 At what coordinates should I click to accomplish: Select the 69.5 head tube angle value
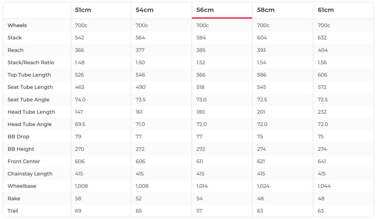pos(80,124)
